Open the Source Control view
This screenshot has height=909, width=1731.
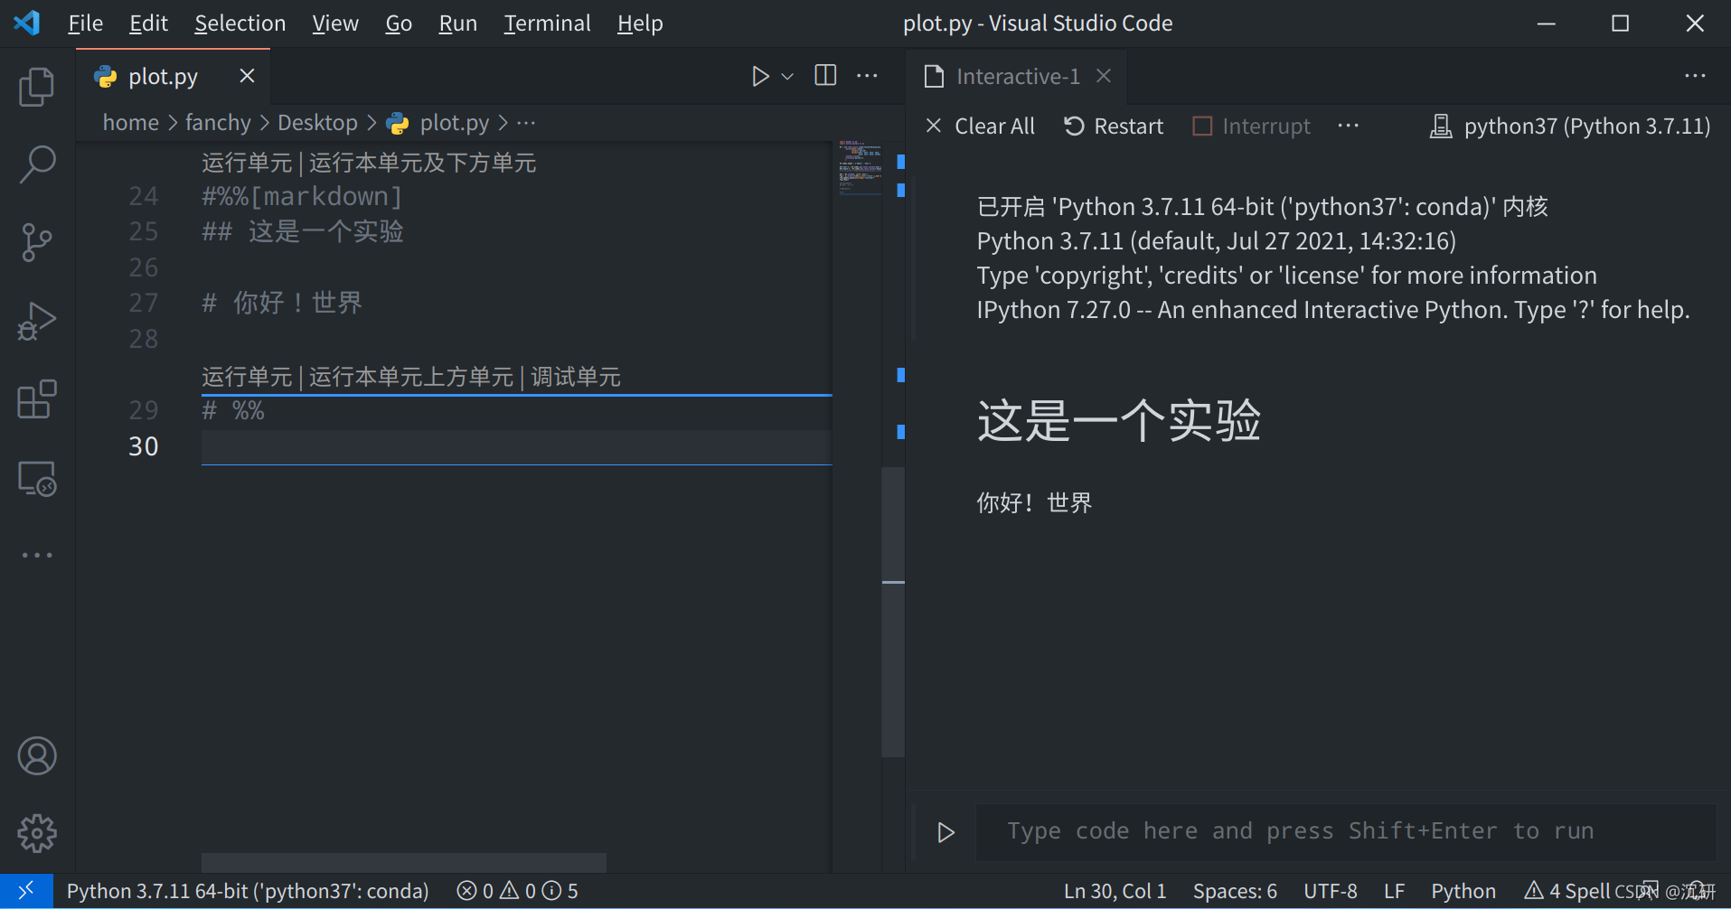click(x=36, y=242)
